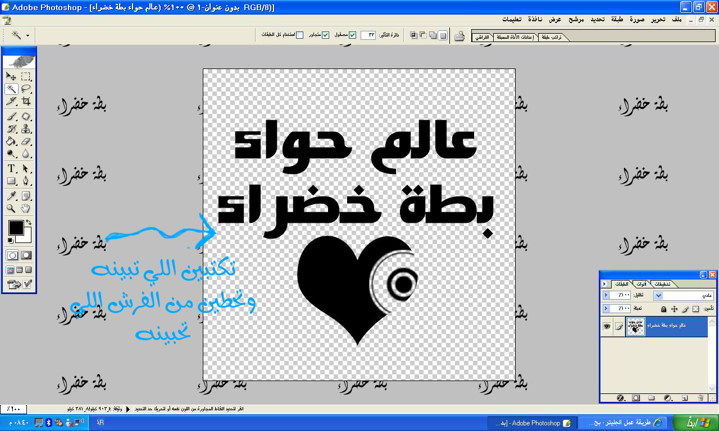Hide the عالم حواء بطة خضراء layer
This screenshot has height=431, width=719.
607,326
